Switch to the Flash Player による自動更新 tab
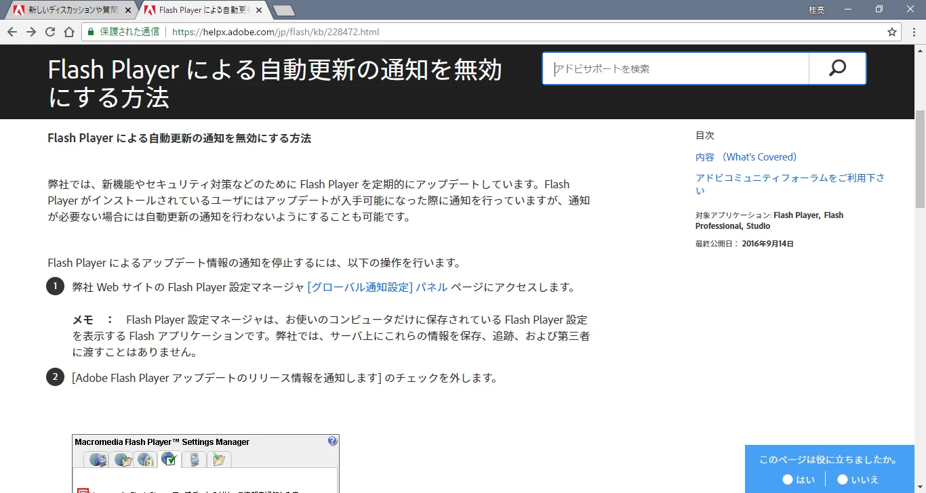 coord(203,10)
